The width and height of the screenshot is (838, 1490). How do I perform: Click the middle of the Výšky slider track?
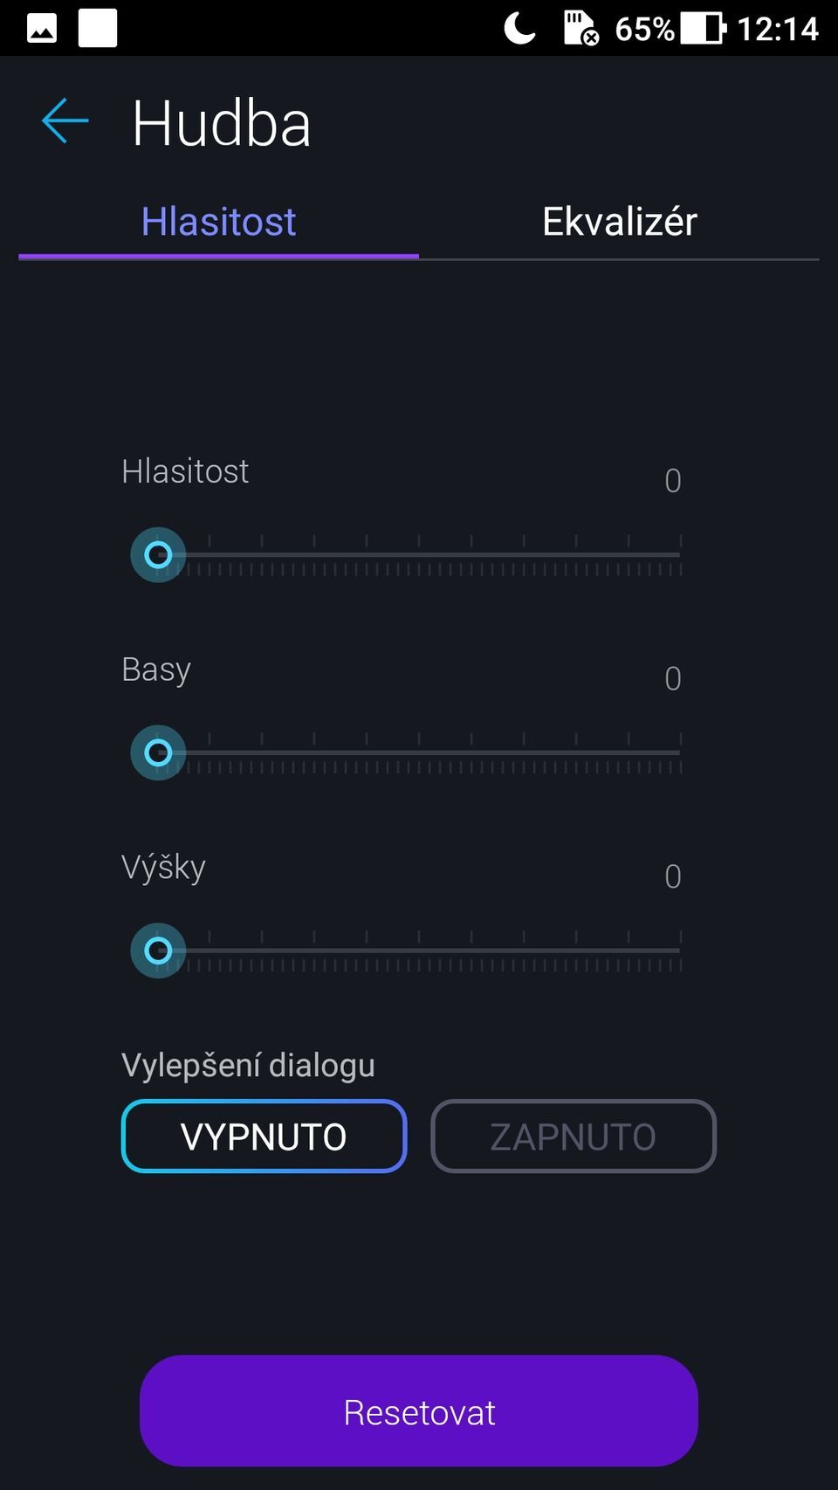coord(419,951)
